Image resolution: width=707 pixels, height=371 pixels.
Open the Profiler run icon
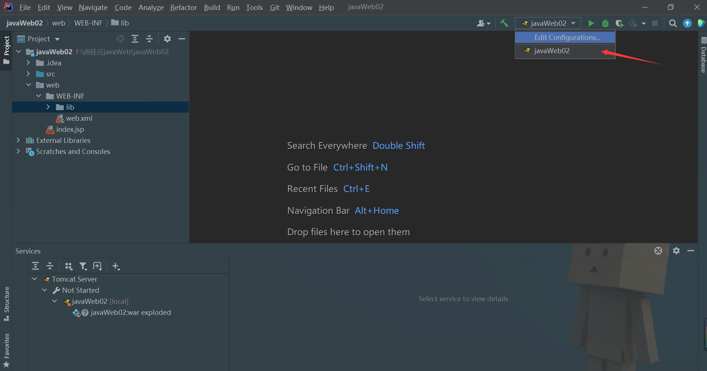pos(633,23)
